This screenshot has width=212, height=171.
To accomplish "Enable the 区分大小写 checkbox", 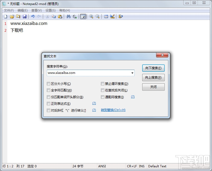I will (48, 84).
